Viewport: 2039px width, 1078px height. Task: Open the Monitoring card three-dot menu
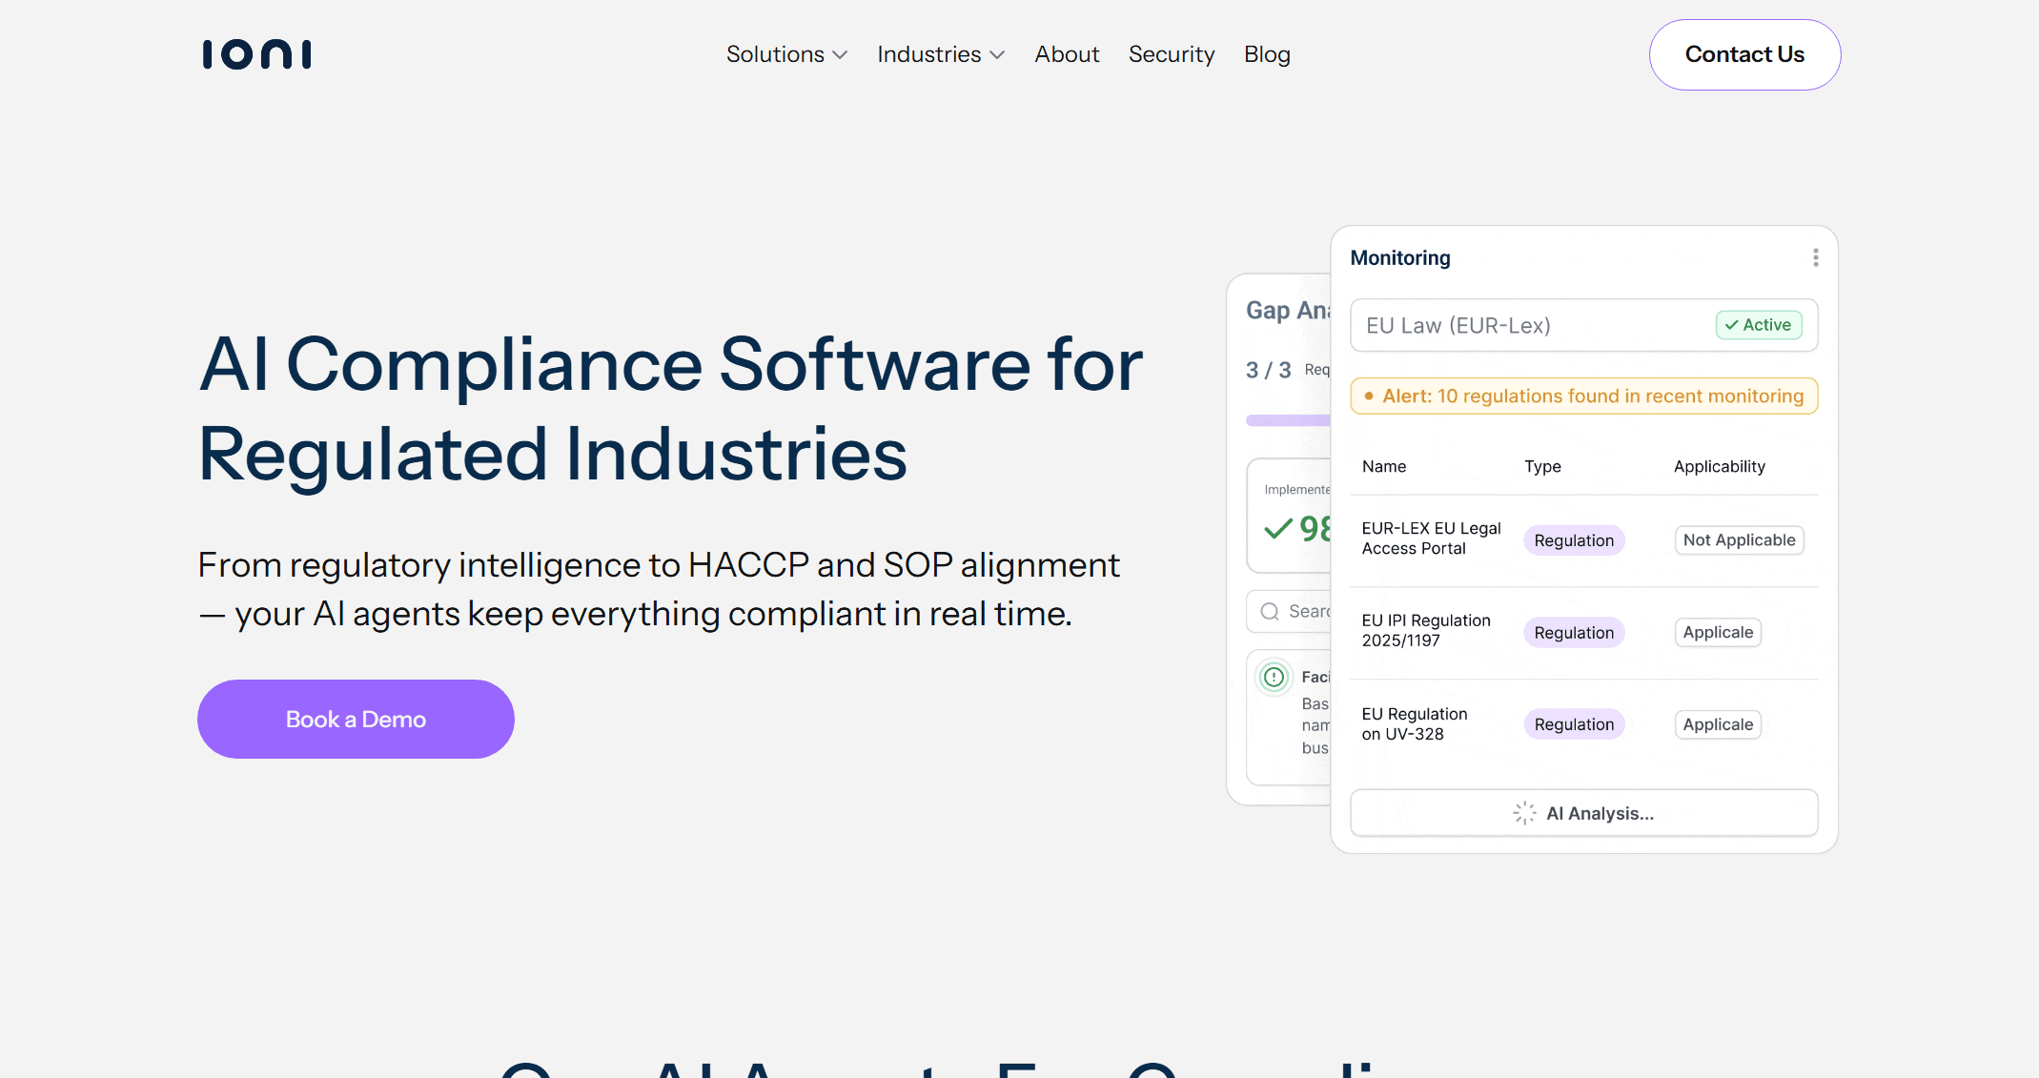click(x=1815, y=258)
